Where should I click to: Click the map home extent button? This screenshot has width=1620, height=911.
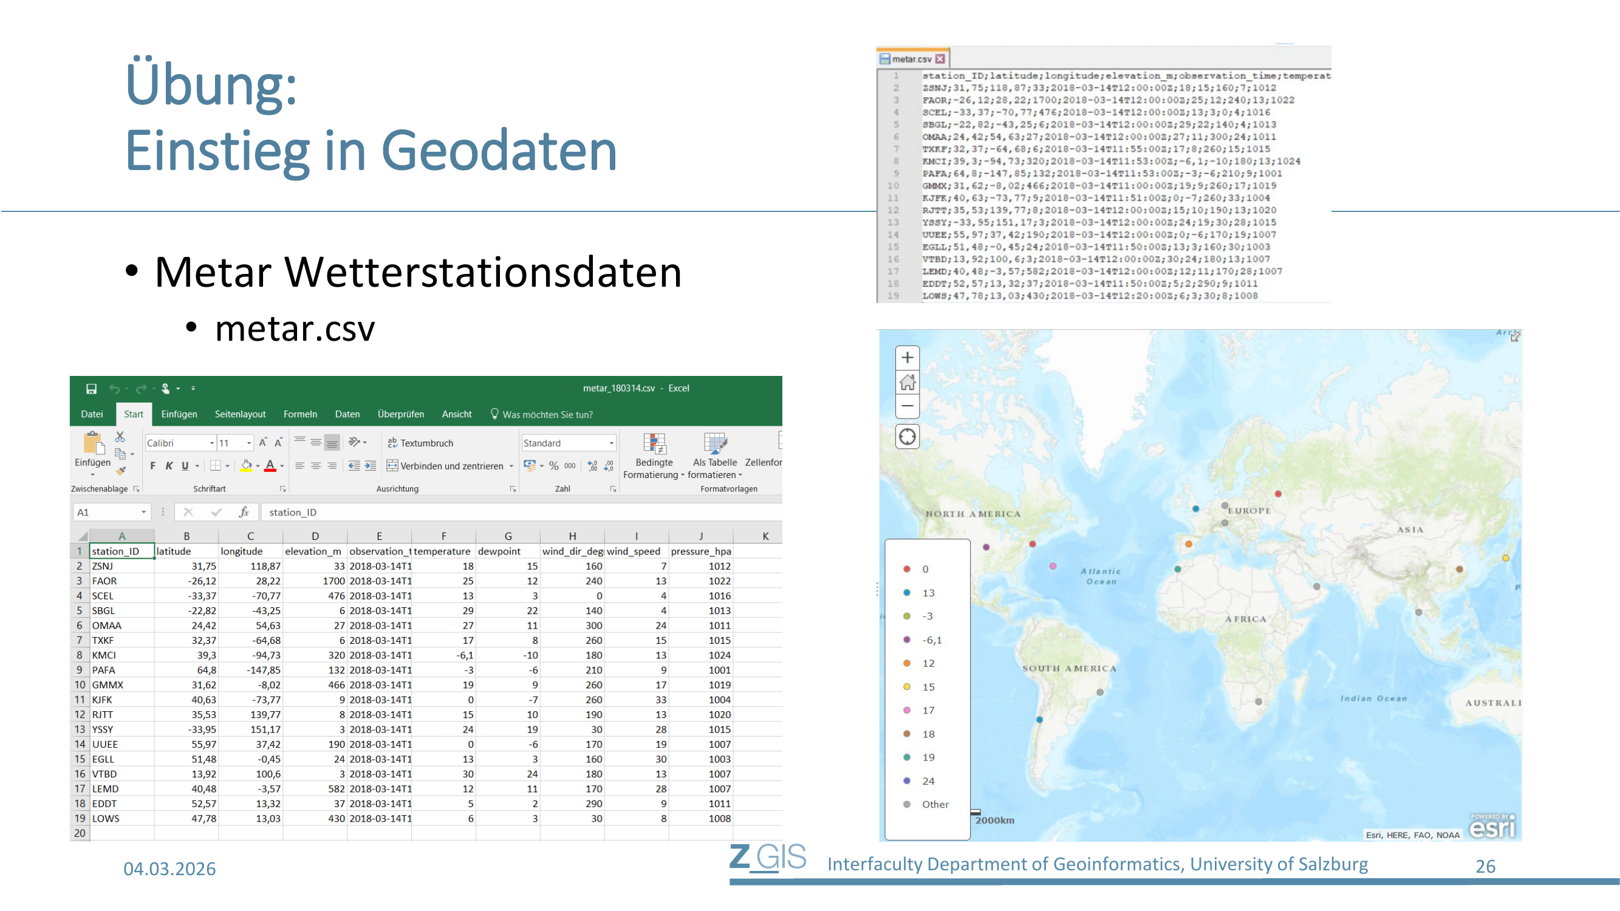click(907, 381)
